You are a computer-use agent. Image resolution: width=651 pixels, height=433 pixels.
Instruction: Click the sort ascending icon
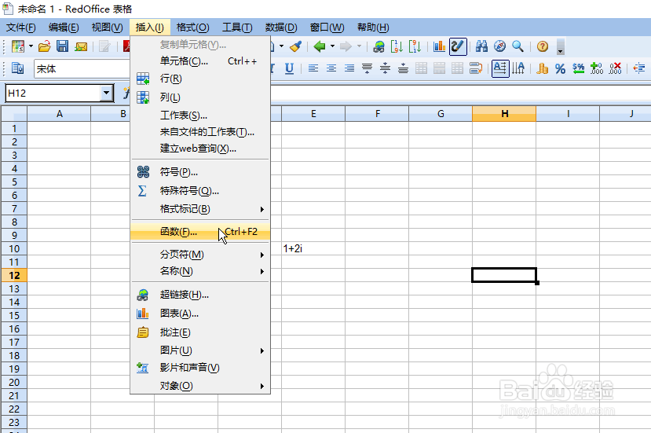[397, 46]
